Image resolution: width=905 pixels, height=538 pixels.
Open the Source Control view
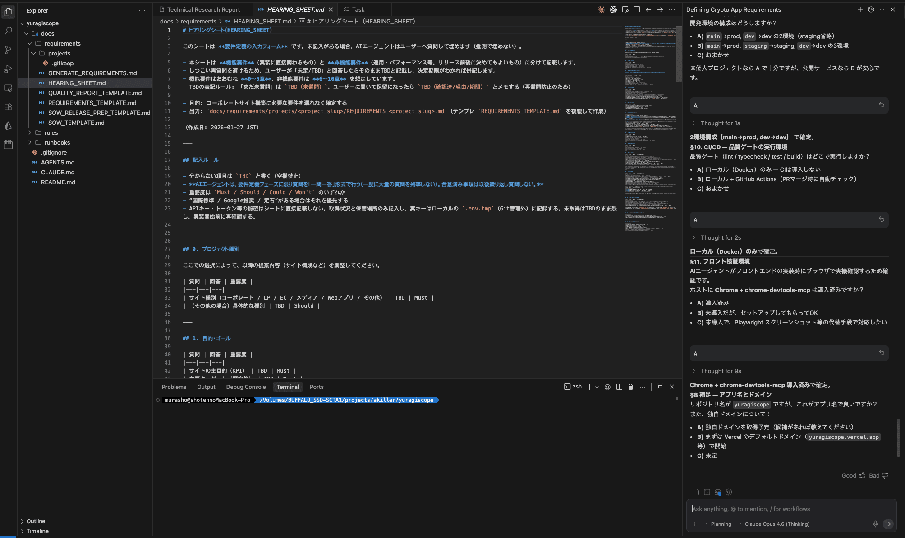click(8, 50)
